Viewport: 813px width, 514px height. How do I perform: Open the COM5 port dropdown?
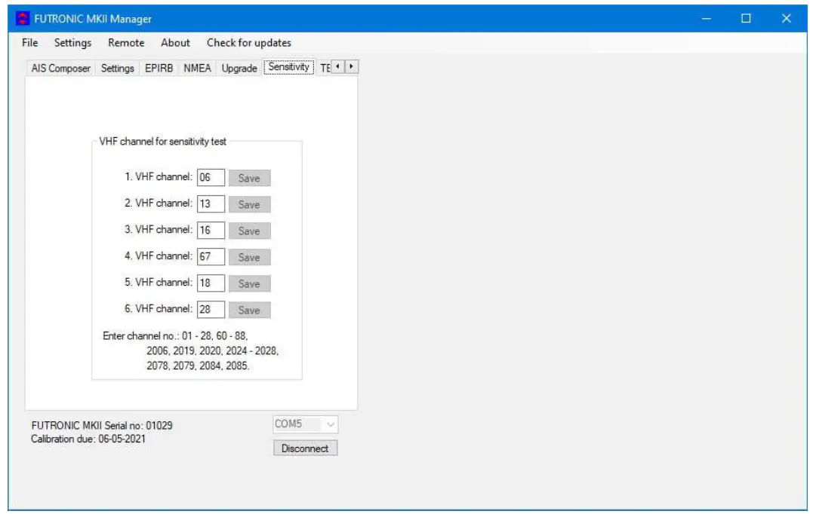[x=306, y=424]
